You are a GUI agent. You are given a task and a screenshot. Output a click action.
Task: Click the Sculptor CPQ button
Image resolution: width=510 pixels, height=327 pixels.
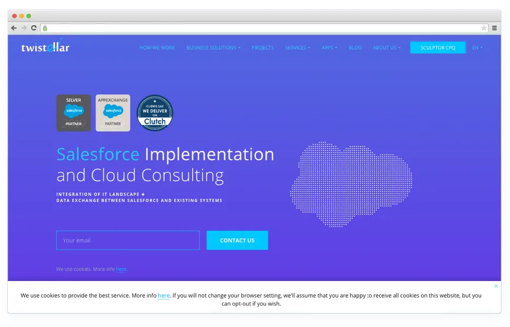[x=438, y=48]
